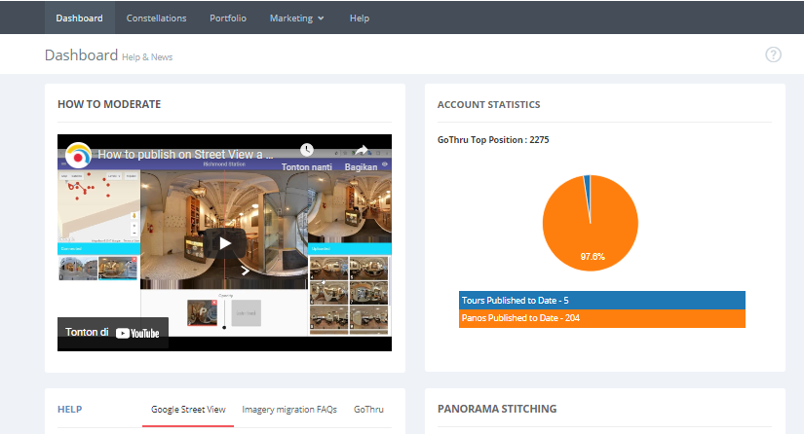The height and width of the screenshot is (434, 804).
Task: Switch to the GoThru help tab
Action: [x=368, y=410]
